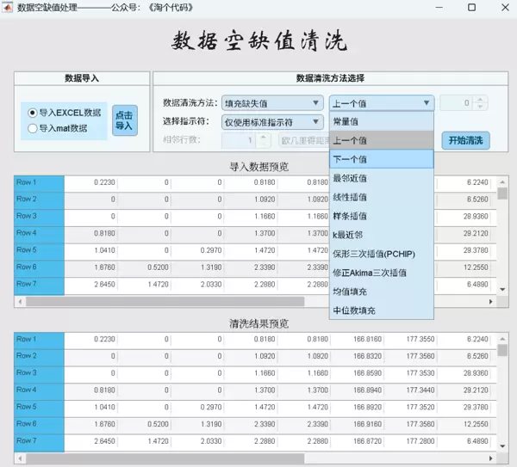
Task: Click up arrow of cleaning result preview scrollbar
Action: click(501, 336)
